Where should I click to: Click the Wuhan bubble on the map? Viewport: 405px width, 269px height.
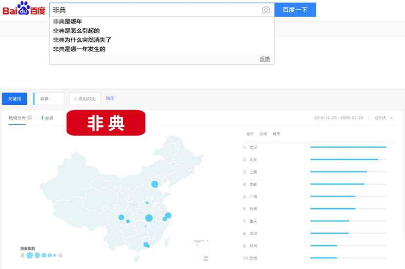click(149, 218)
